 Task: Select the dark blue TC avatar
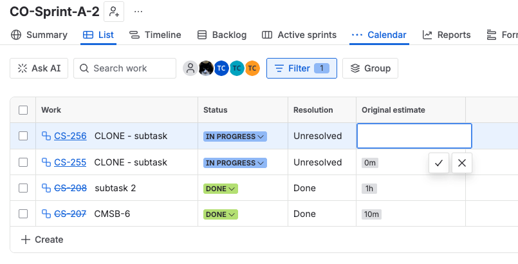click(x=221, y=68)
